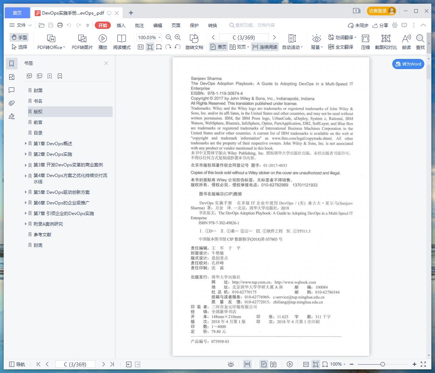Click the fullscreen icon in status bar

click(423, 364)
